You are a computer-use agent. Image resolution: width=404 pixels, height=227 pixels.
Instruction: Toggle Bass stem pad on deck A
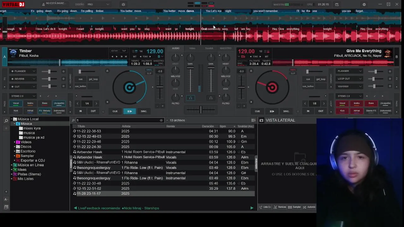(x=45, y=103)
